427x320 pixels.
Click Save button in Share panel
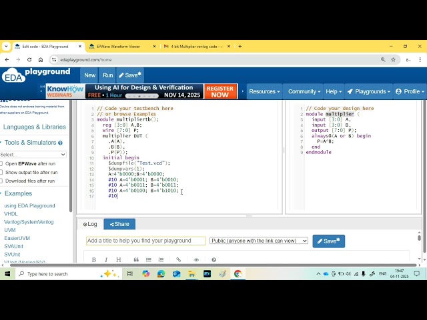click(x=329, y=241)
